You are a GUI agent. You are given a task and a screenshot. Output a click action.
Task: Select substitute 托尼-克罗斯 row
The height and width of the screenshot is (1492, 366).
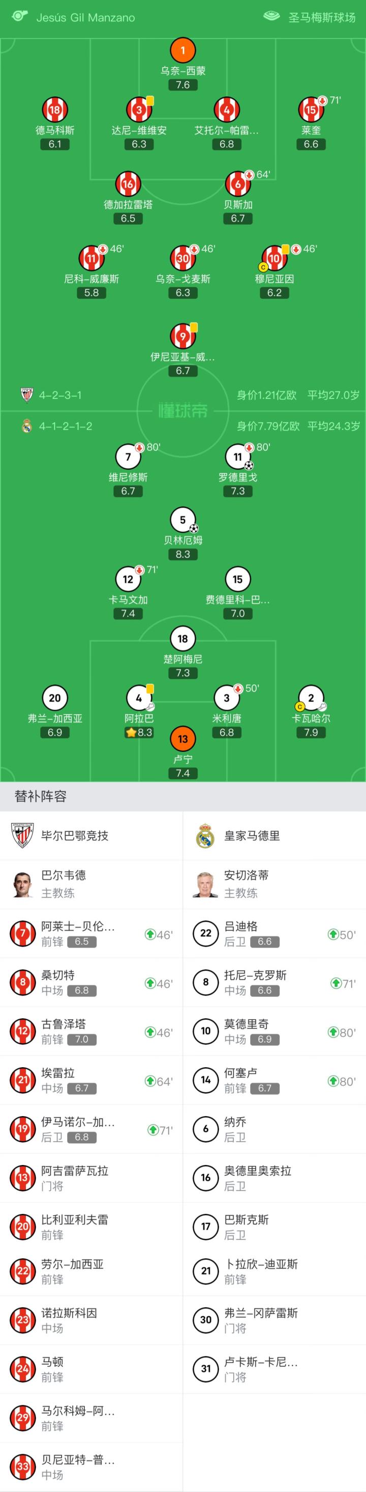pyautogui.click(x=274, y=982)
